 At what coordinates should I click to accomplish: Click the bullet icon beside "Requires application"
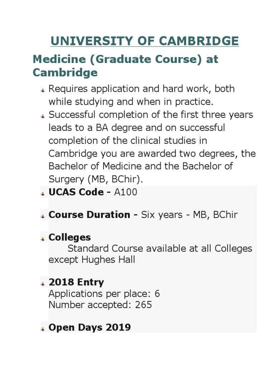click(x=43, y=90)
